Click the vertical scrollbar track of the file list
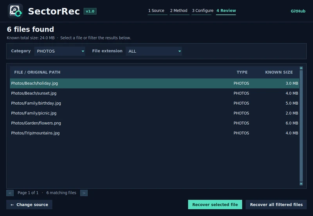 point(301,126)
